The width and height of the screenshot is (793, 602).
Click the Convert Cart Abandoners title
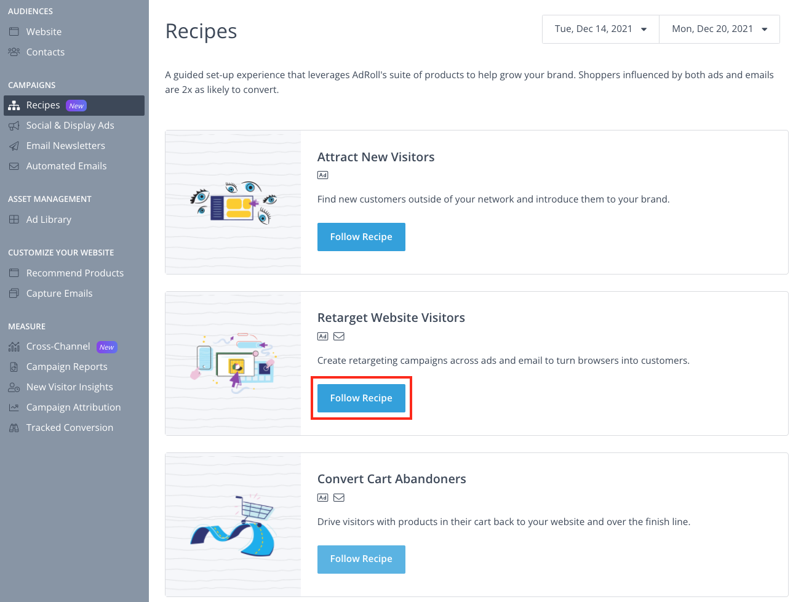(392, 479)
